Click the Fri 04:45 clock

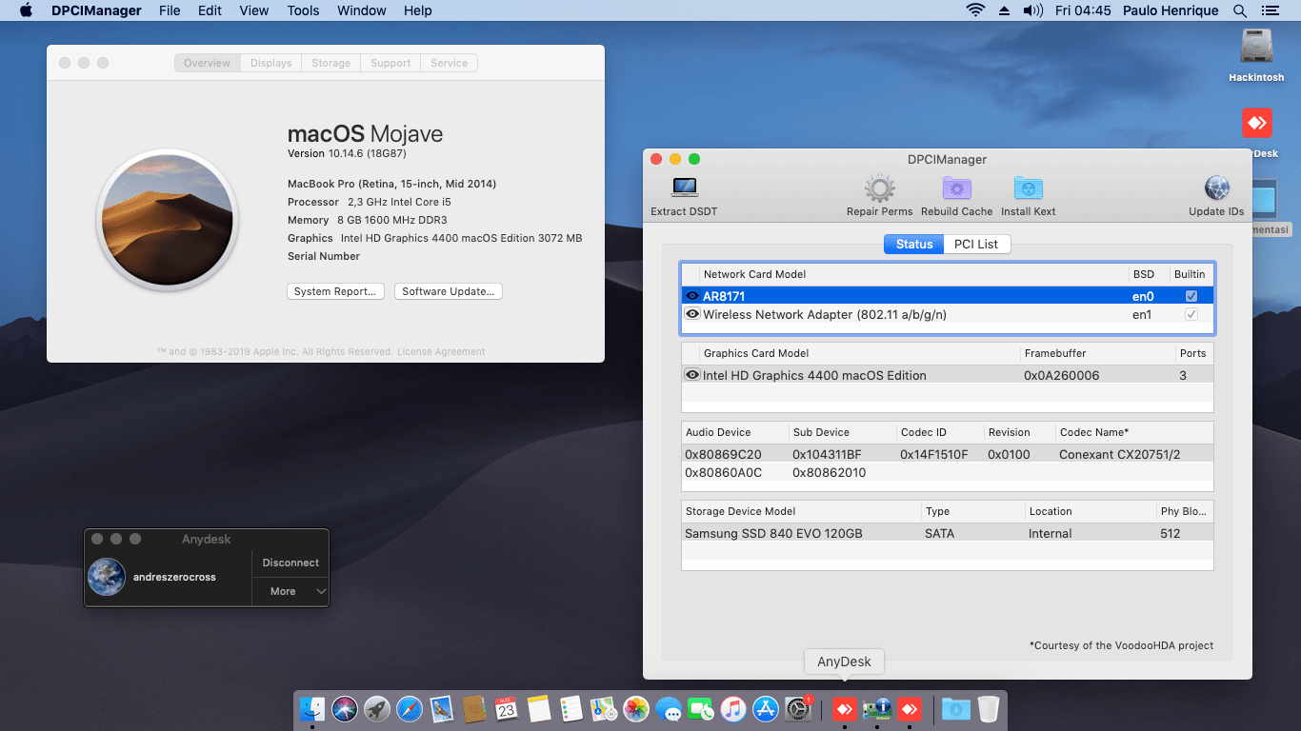pos(1083,10)
